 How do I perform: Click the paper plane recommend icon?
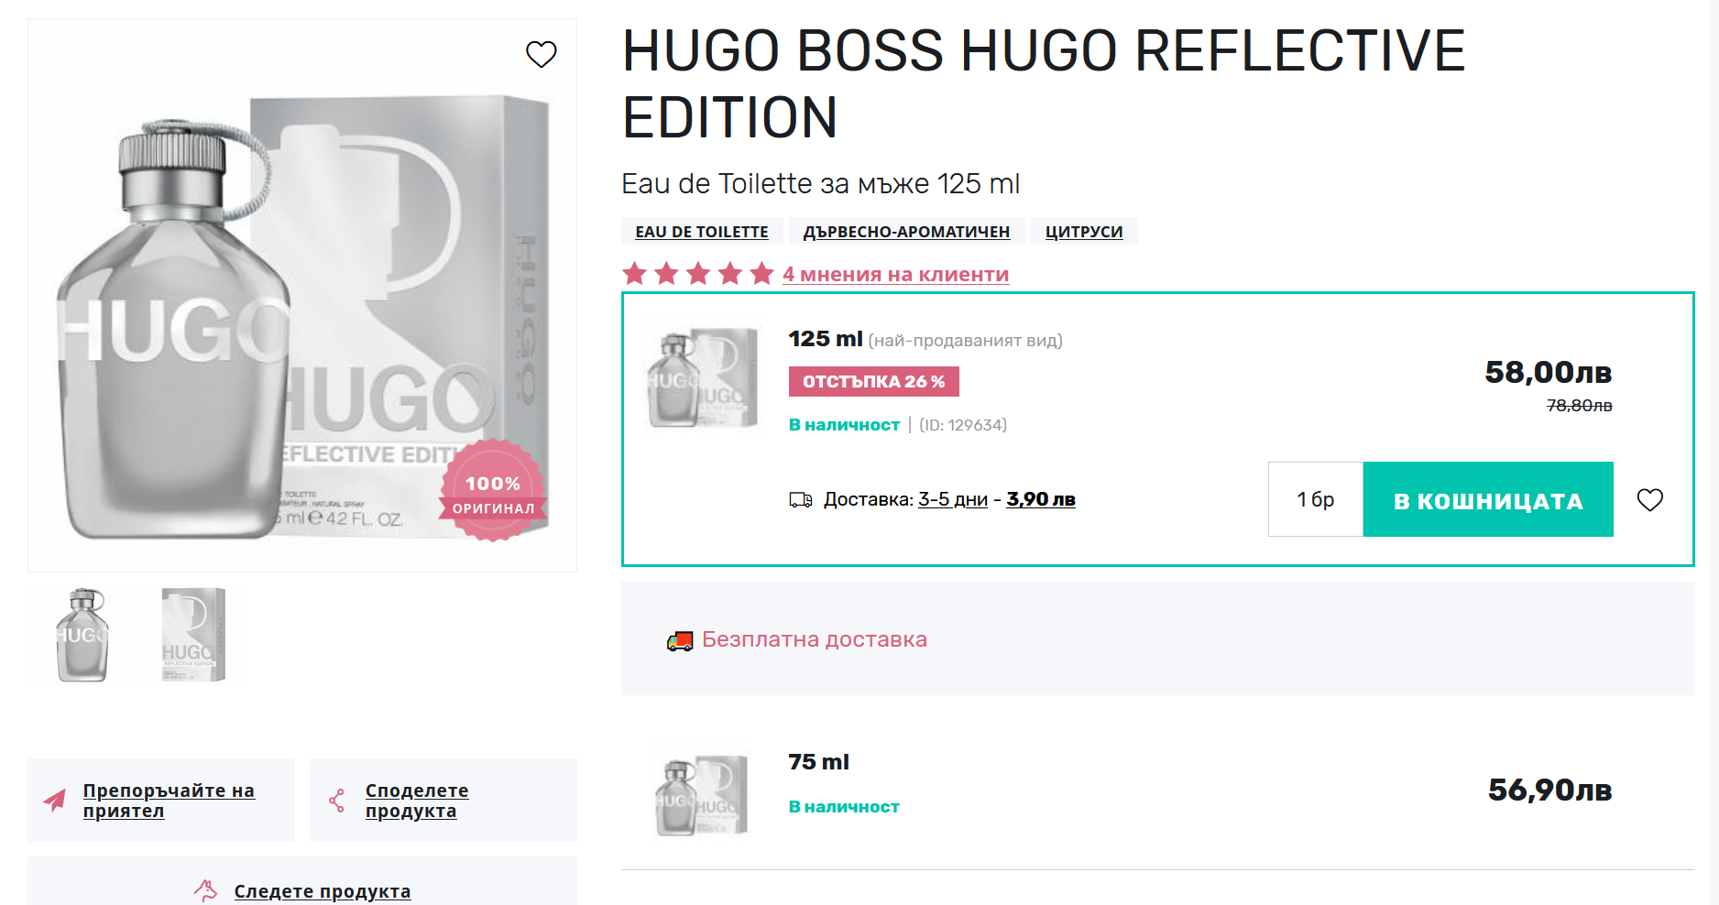55,800
